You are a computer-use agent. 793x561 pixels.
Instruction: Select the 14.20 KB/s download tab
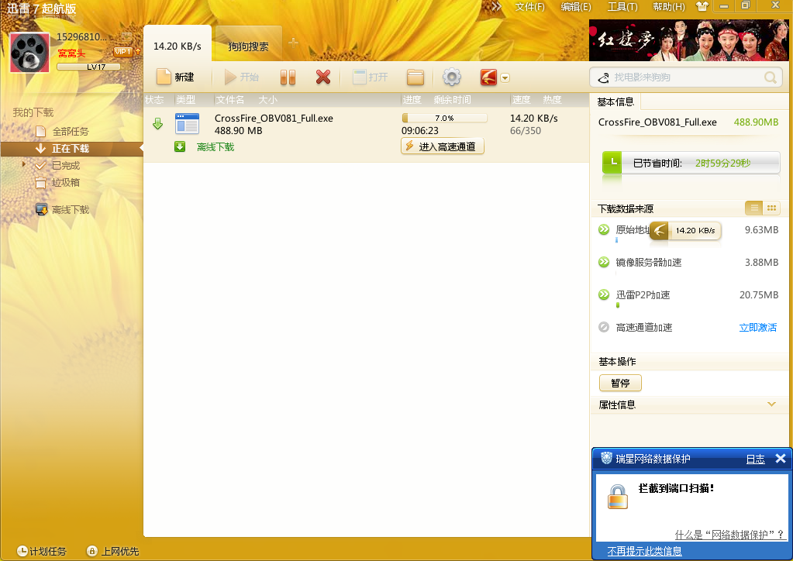pyautogui.click(x=178, y=46)
